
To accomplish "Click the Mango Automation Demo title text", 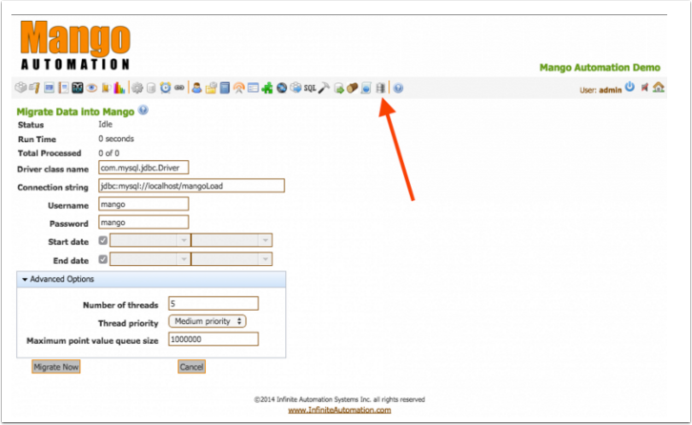I will coord(600,68).
